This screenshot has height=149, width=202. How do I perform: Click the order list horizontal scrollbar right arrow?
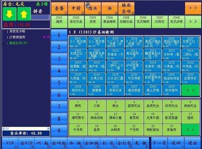pyautogui.click(x=48, y=128)
